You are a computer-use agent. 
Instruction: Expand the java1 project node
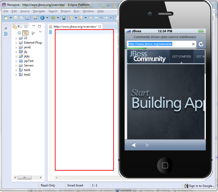coord(16,47)
